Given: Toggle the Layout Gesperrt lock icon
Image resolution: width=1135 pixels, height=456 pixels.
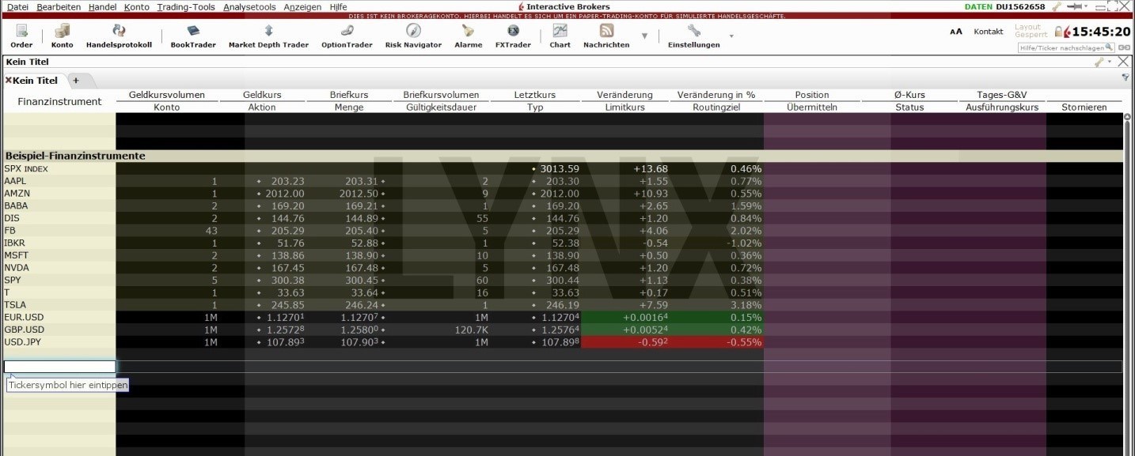Looking at the screenshot, I should [x=1059, y=32].
